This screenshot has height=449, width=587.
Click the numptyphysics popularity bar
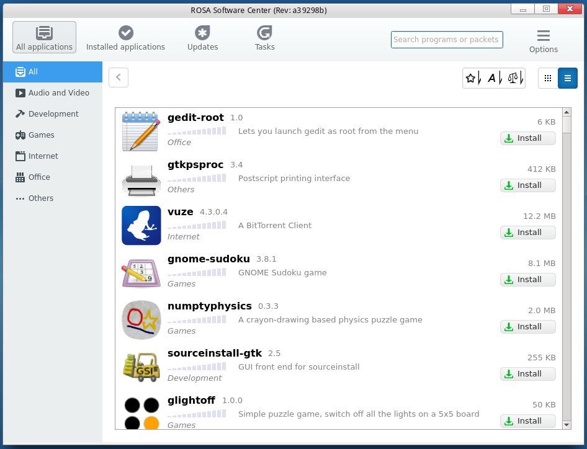coord(196,319)
